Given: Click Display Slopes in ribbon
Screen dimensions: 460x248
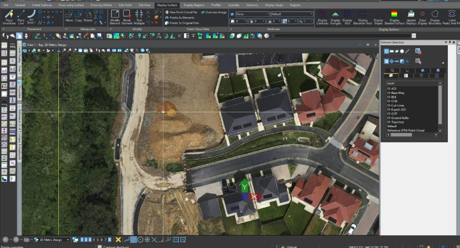Looking at the screenshot, I should tap(378, 18).
